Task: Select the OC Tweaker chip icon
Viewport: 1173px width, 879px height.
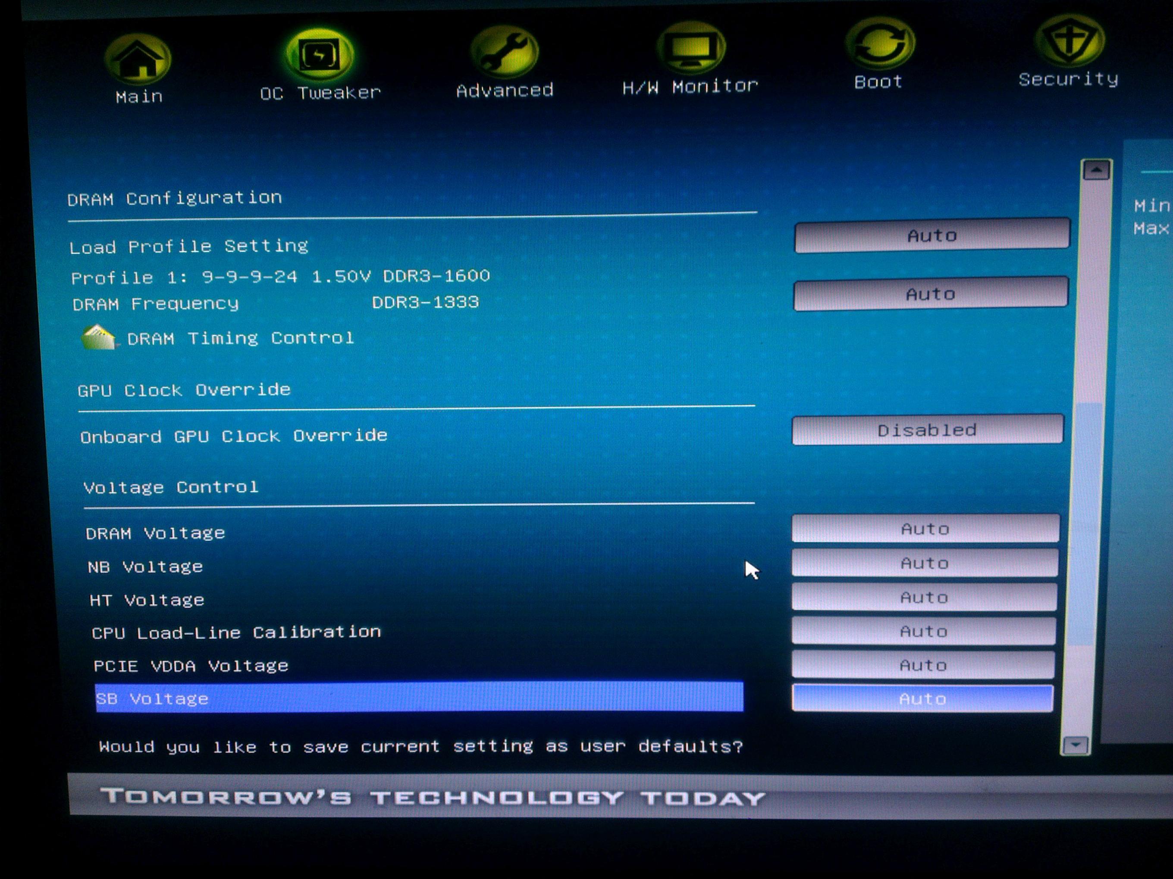Action: coord(319,56)
